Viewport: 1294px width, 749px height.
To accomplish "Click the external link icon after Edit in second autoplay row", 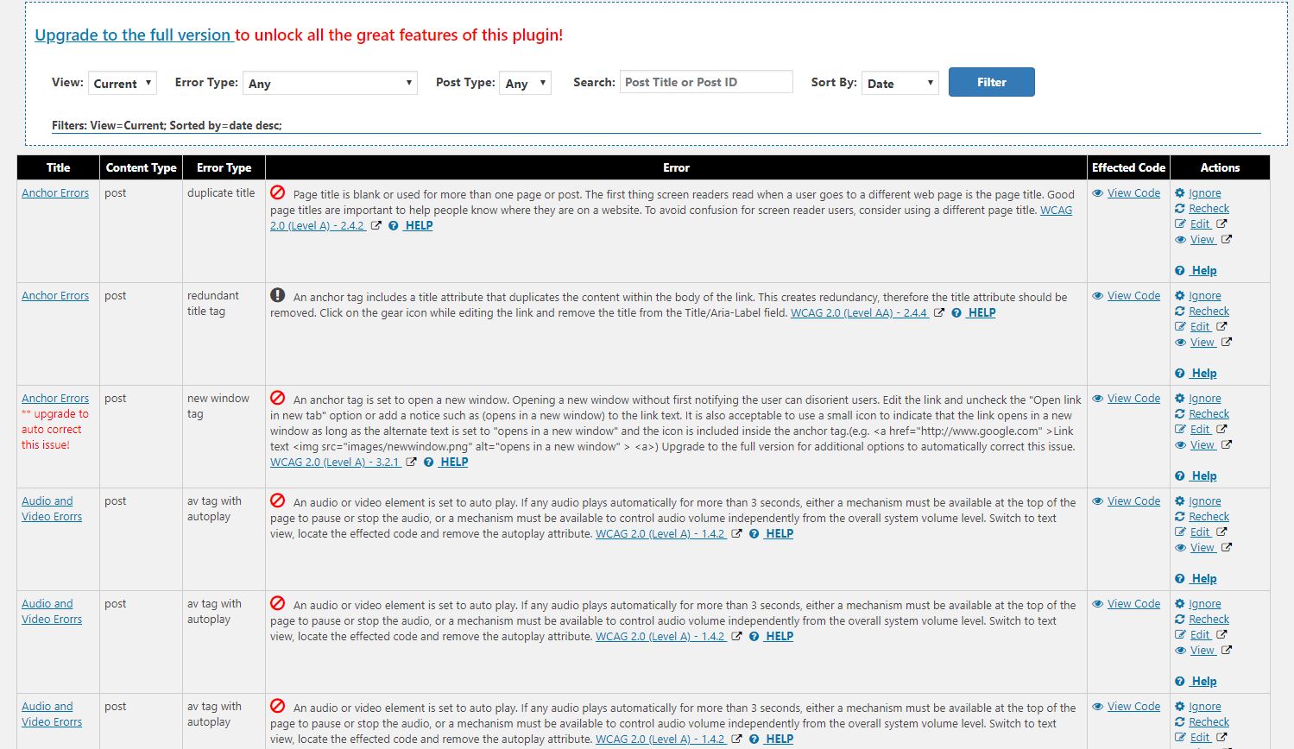I will pyautogui.click(x=1221, y=635).
